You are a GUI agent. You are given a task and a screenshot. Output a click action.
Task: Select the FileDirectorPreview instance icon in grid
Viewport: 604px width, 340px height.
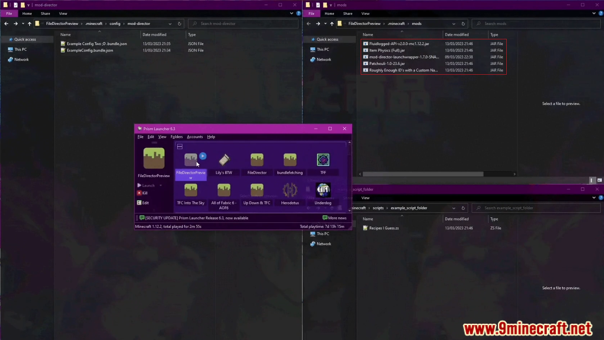[x=191, y=160]
